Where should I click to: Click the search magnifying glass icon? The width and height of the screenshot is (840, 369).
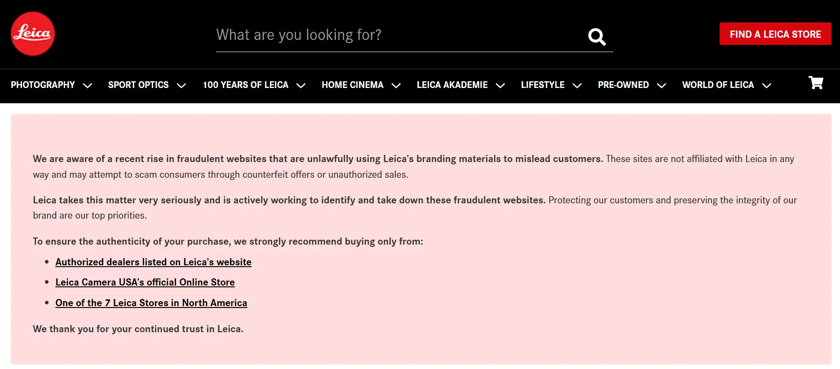click(x=597, y=37)
